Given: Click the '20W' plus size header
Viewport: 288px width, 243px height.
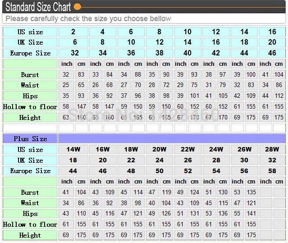Looking at the screenshot, I should coord(159,149).
